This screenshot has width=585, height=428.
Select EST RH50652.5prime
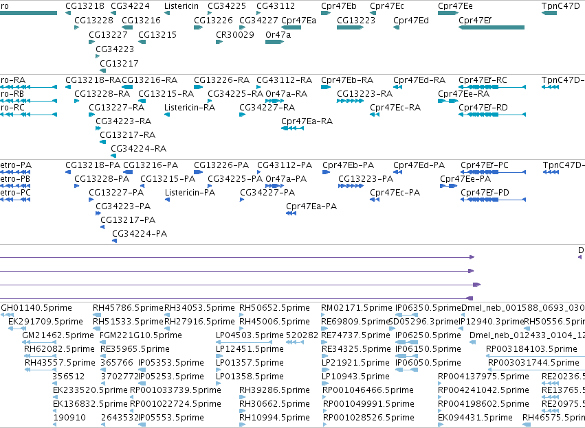tap(274, 308)
